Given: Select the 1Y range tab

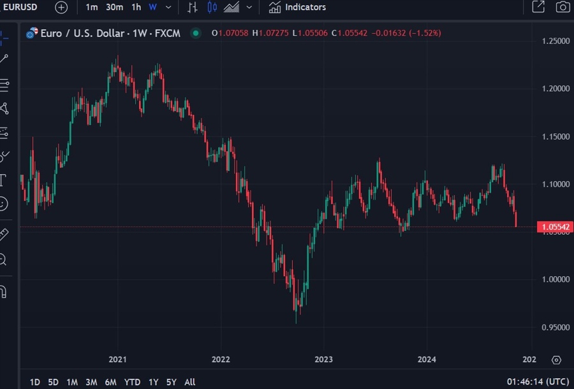Looking at the screenshot, I should pos(153,382).
